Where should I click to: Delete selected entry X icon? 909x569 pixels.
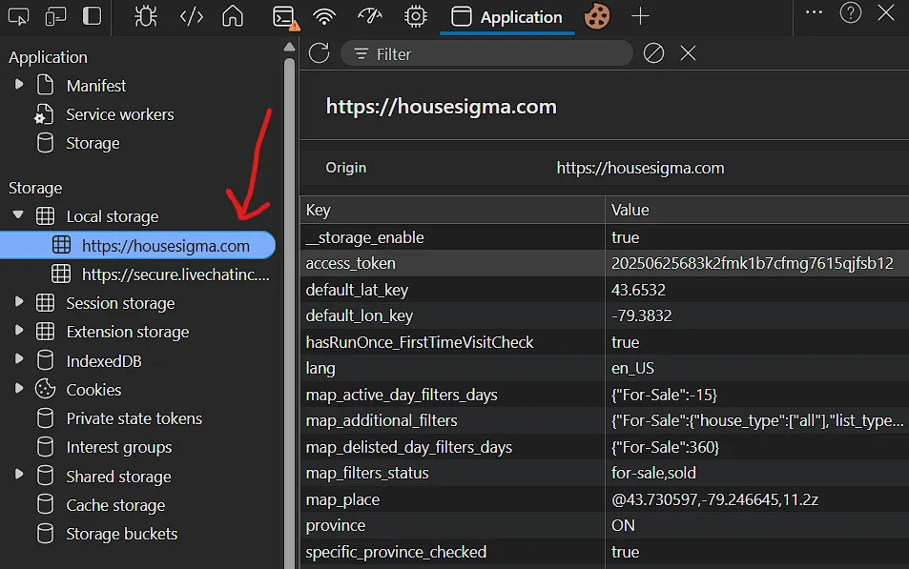688,53
